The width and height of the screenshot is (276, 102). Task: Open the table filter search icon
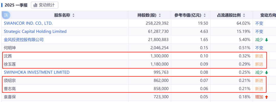6,15
